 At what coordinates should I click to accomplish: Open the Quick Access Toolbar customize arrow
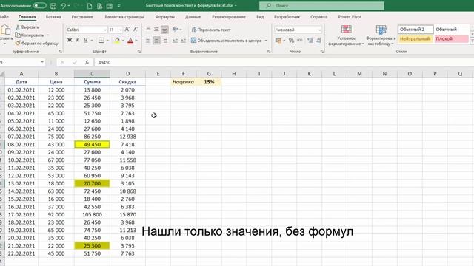(x=118, y=6)
